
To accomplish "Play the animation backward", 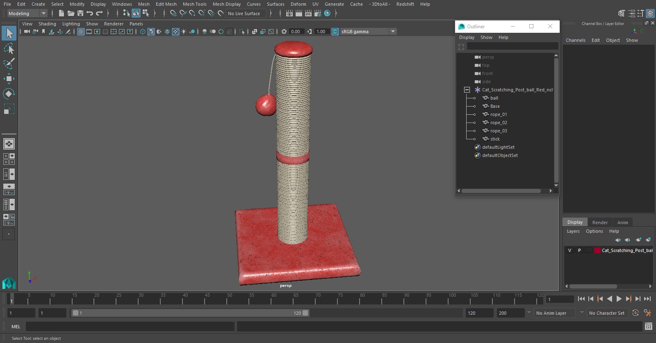I will click(x=610, y=299).
